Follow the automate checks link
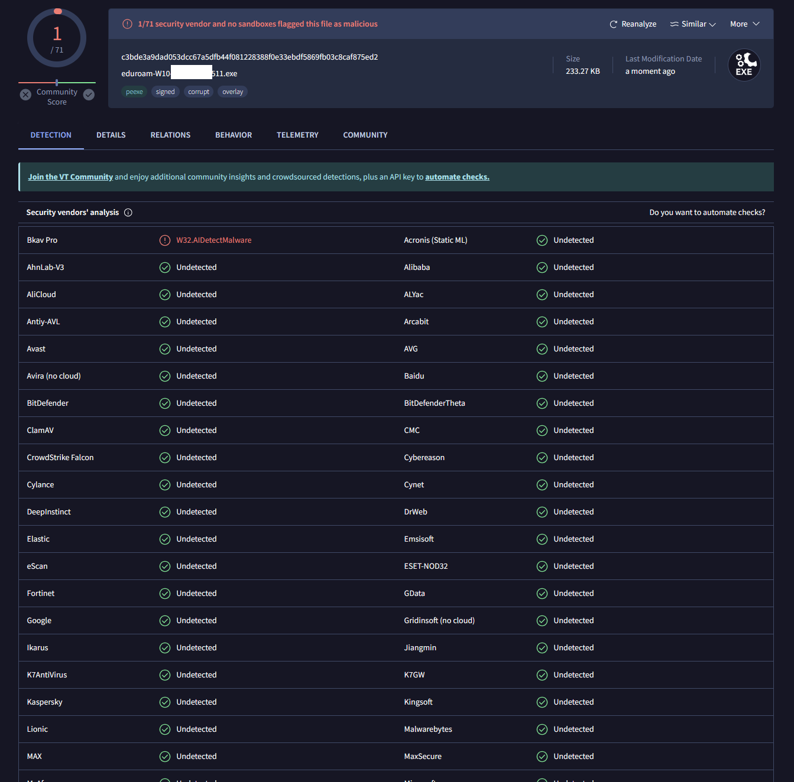Viewport: 794px width, 782px height. tap(457, 177)
